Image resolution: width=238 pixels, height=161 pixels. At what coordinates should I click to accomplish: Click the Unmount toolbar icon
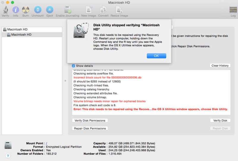pos(38,10)
